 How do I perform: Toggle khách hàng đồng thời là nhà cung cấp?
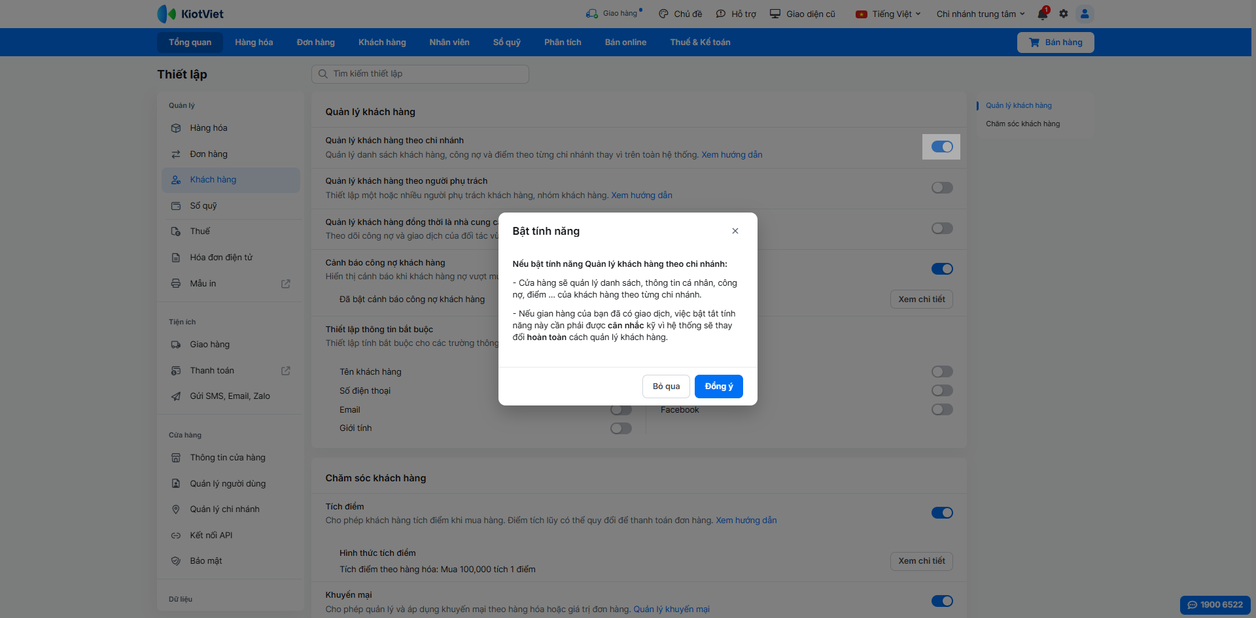(x=942, y=228)
